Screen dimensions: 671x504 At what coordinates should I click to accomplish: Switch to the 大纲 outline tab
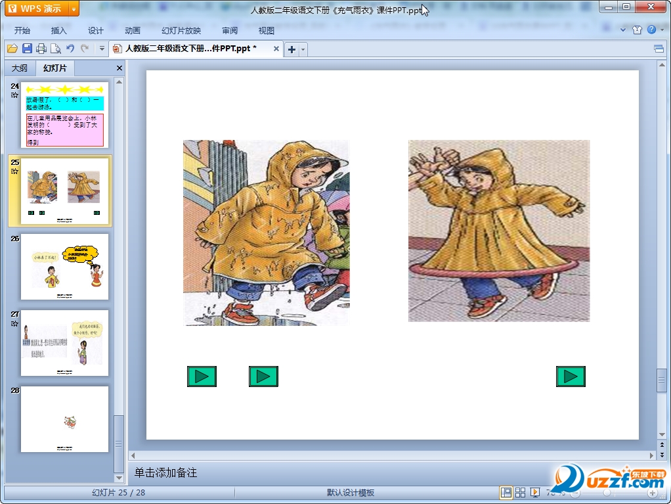click(19, 68)
